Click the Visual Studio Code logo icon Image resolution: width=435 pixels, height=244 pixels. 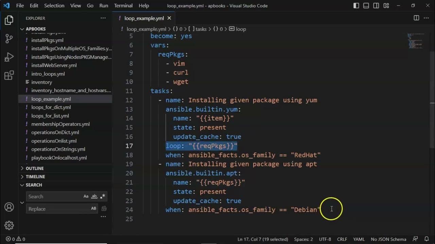pos(6,5)
